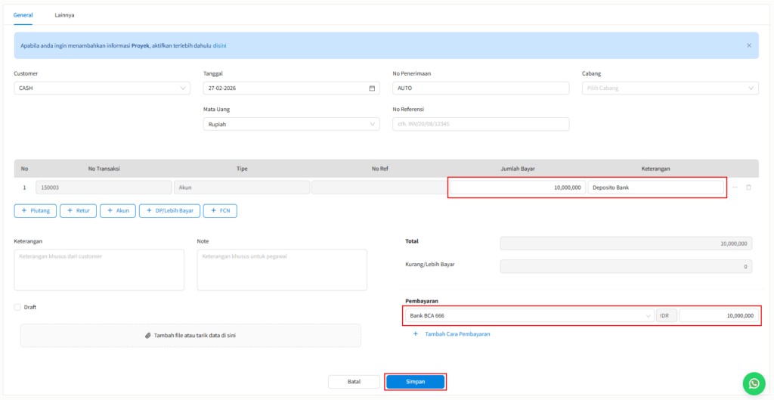
Task: Click the No Referensi input field
Action: [x=480, y=125]
